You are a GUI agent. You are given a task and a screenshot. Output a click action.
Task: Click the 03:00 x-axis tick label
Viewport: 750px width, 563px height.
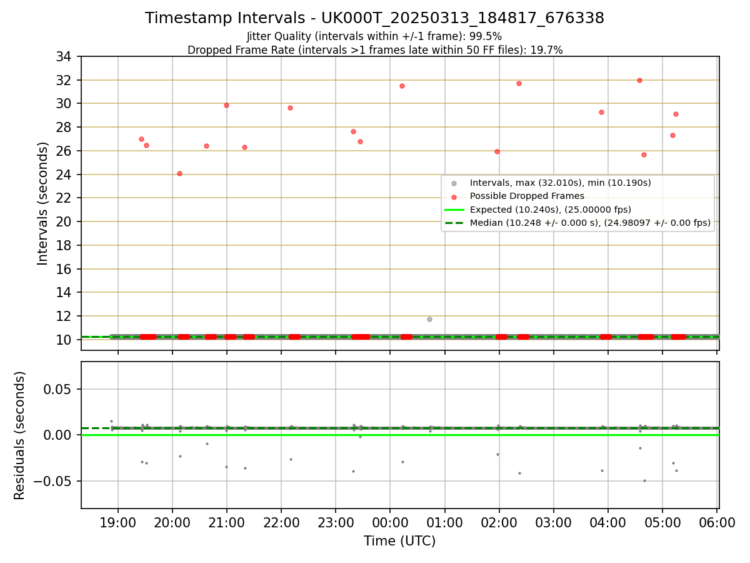[x=553, y=522]
